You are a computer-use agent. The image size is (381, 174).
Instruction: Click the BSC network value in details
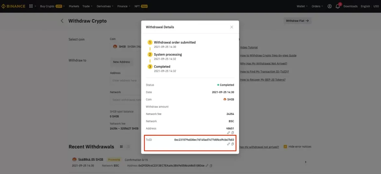tap(231, 121)
